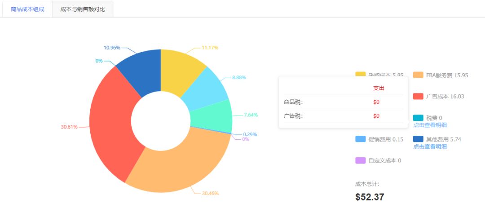Click the 点击查看明细 link under 税费
485x209 pixels.
[x=430, y=125]
